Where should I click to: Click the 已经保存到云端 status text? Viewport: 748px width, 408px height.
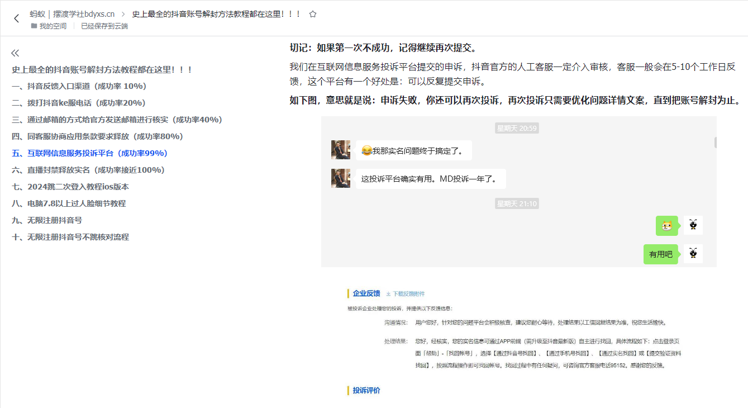104,26
